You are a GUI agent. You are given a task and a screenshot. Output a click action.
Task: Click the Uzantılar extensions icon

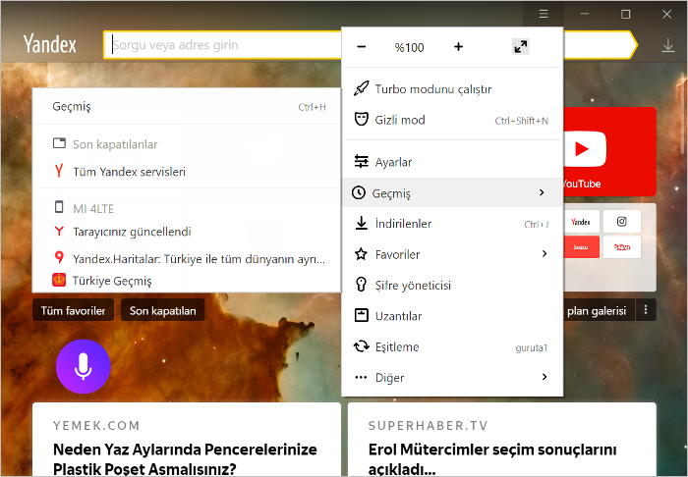[x=361, y=315]
